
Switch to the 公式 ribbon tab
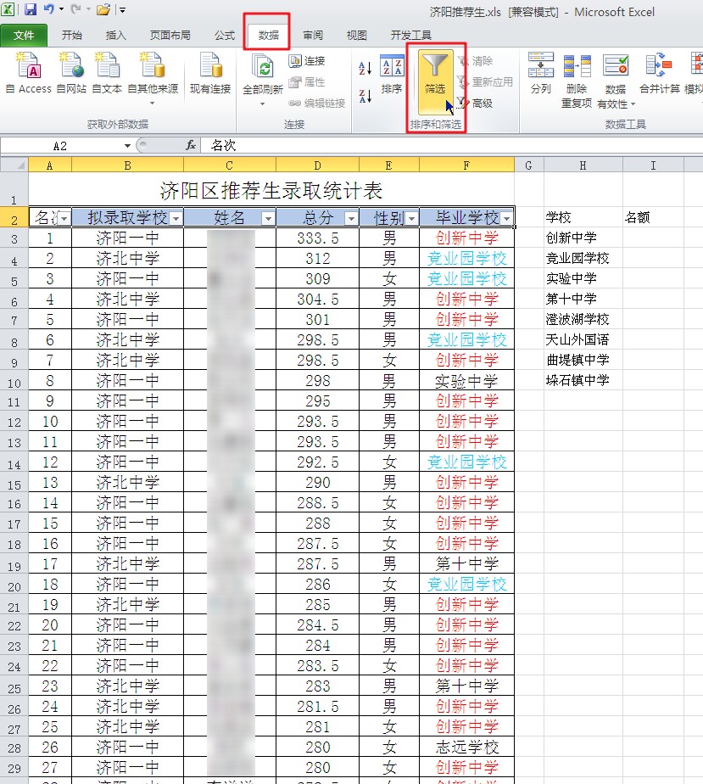225,35
